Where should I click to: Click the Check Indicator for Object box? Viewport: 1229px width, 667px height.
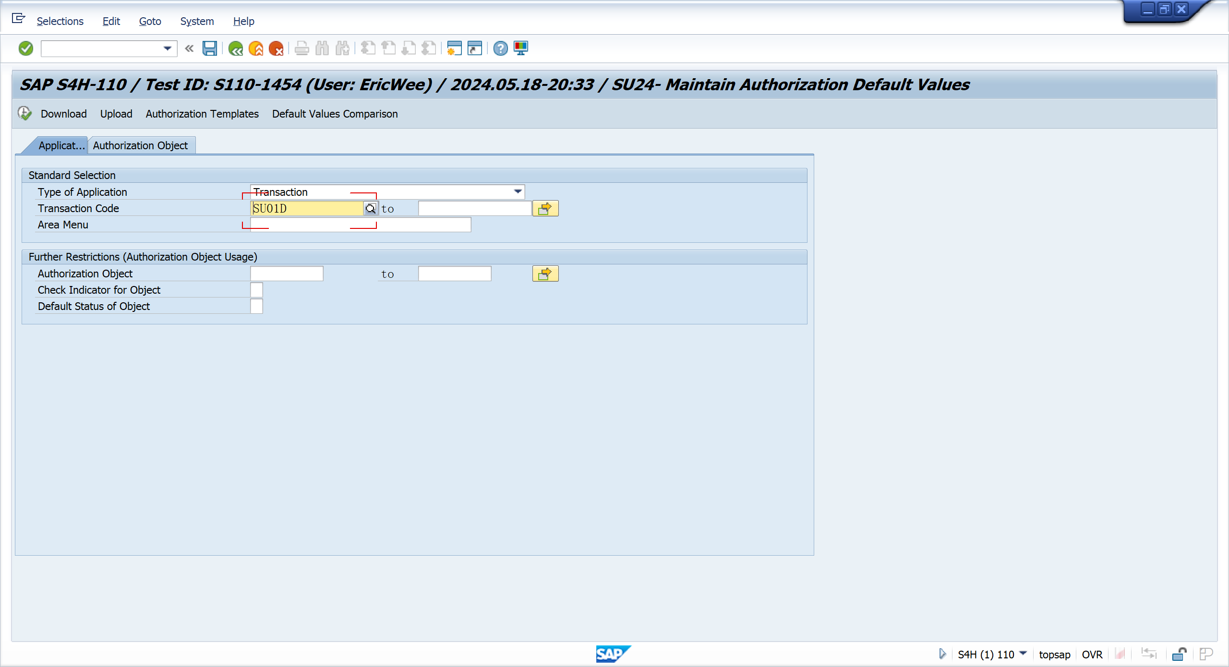(256, 290)
